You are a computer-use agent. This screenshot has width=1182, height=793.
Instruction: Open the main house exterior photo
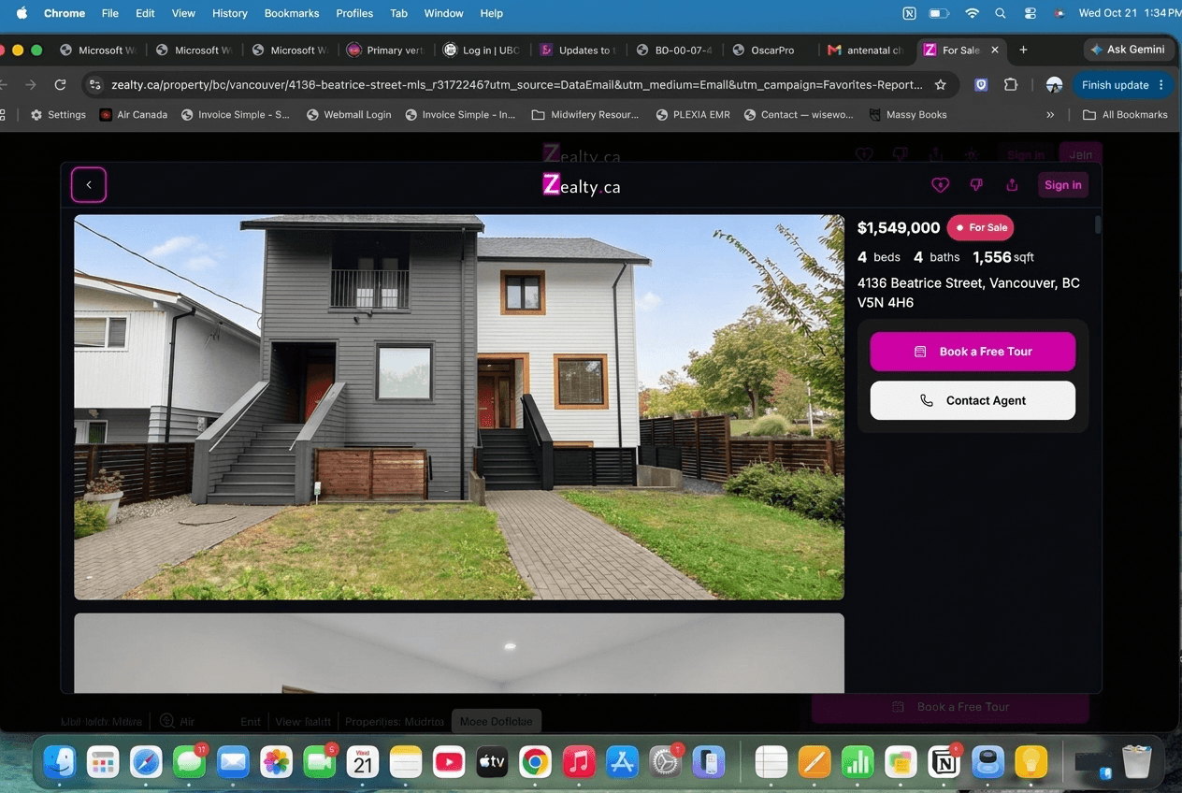(459, 408)
